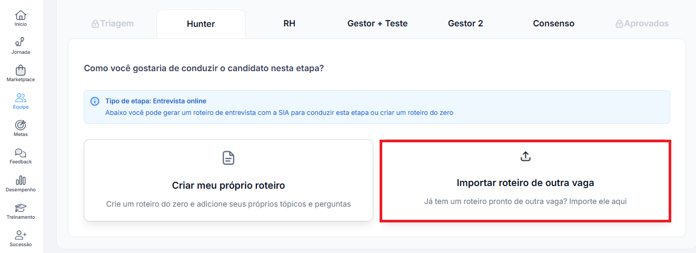The height and width of the screenshot is (253, 696).
Task: Go to the Consenso tab
Action: click(553, 23)
